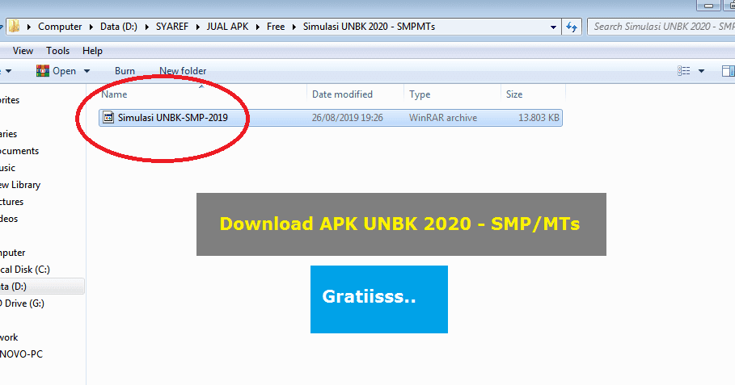
Task: Select Music in the navigation pane
Action: [7, 168]
